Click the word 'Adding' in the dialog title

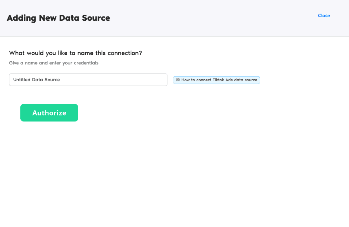pos(20,18)
